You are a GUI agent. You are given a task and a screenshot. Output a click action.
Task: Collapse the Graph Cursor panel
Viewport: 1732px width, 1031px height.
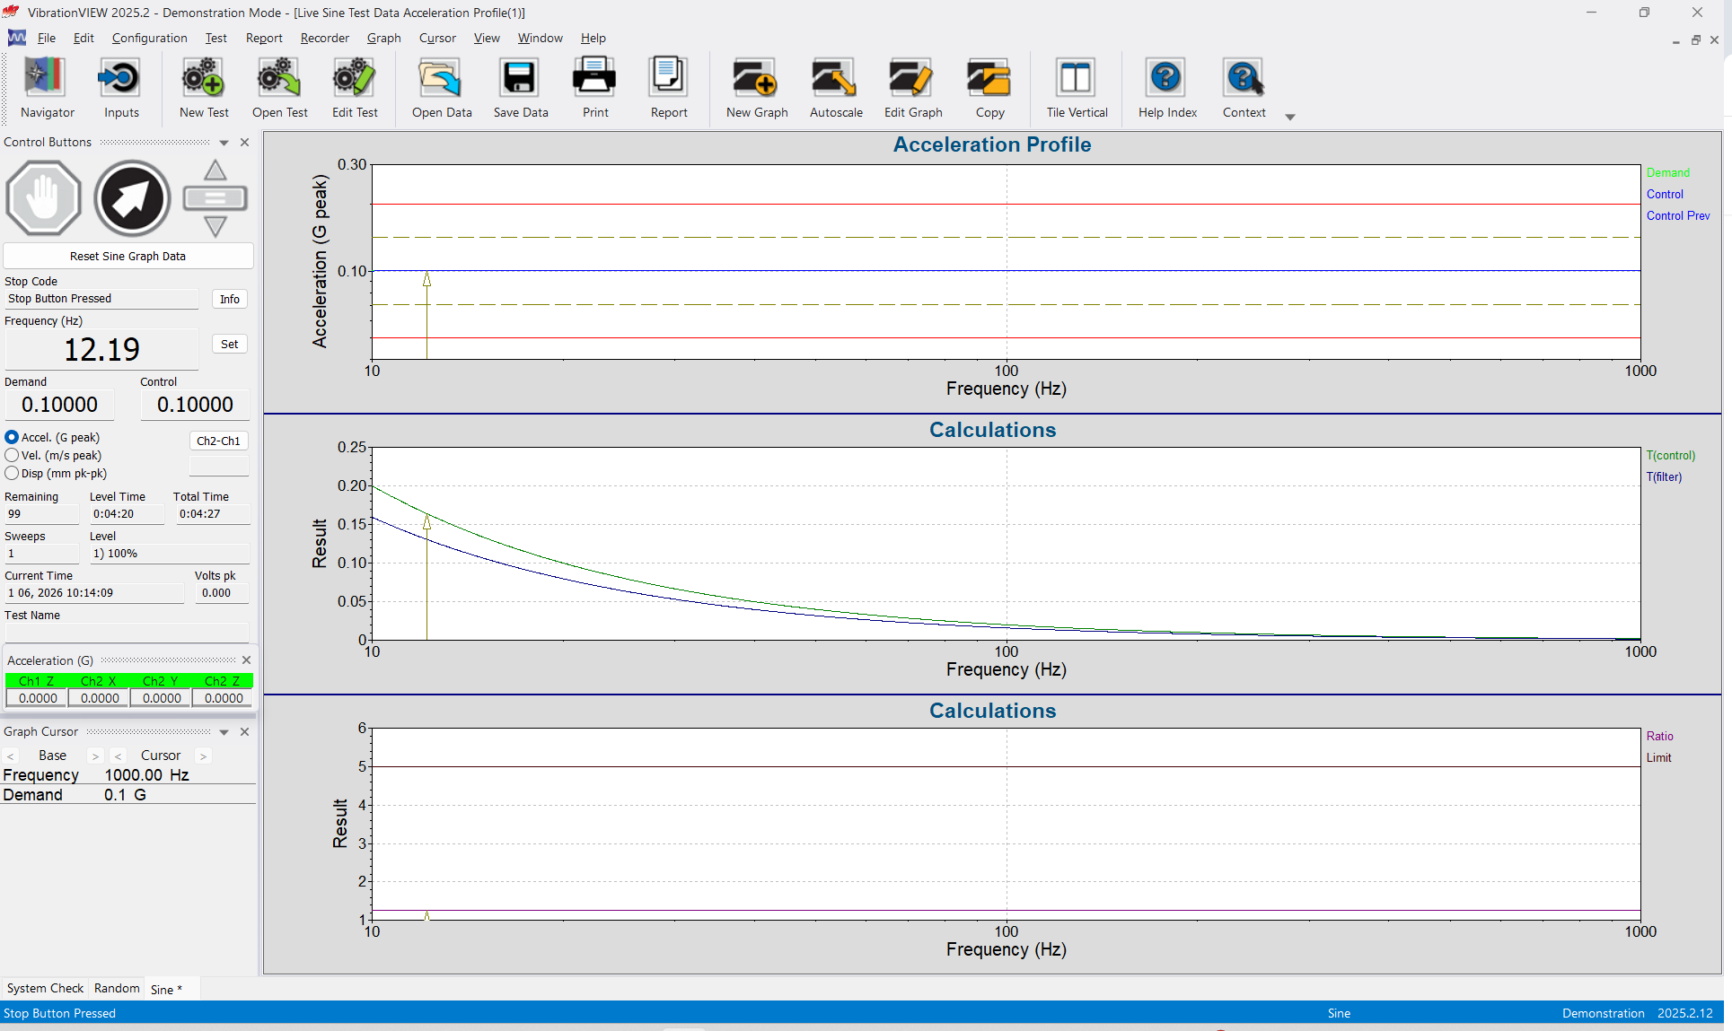(224, 731)
